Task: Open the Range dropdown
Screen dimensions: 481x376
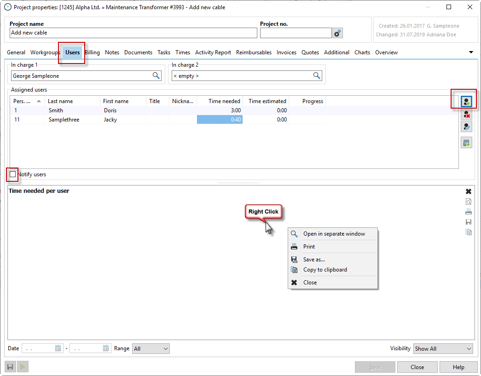Action: coord(151,349)
